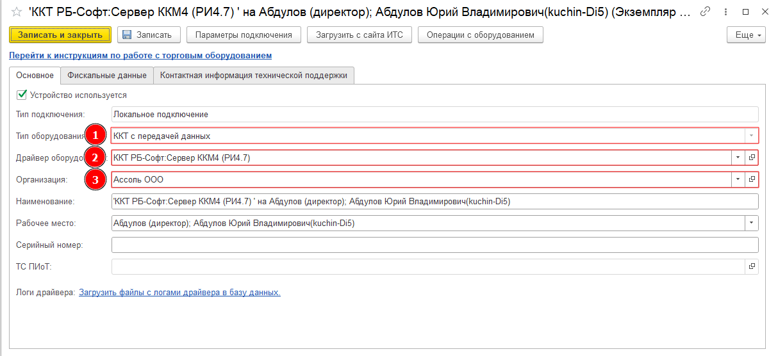Click Записать и закрыть button
Viewport: 778px width, 356px height.
click(60, 35)
